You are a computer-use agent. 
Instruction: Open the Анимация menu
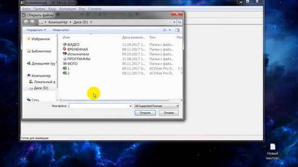pyautogui.click(x=67, y=9)
